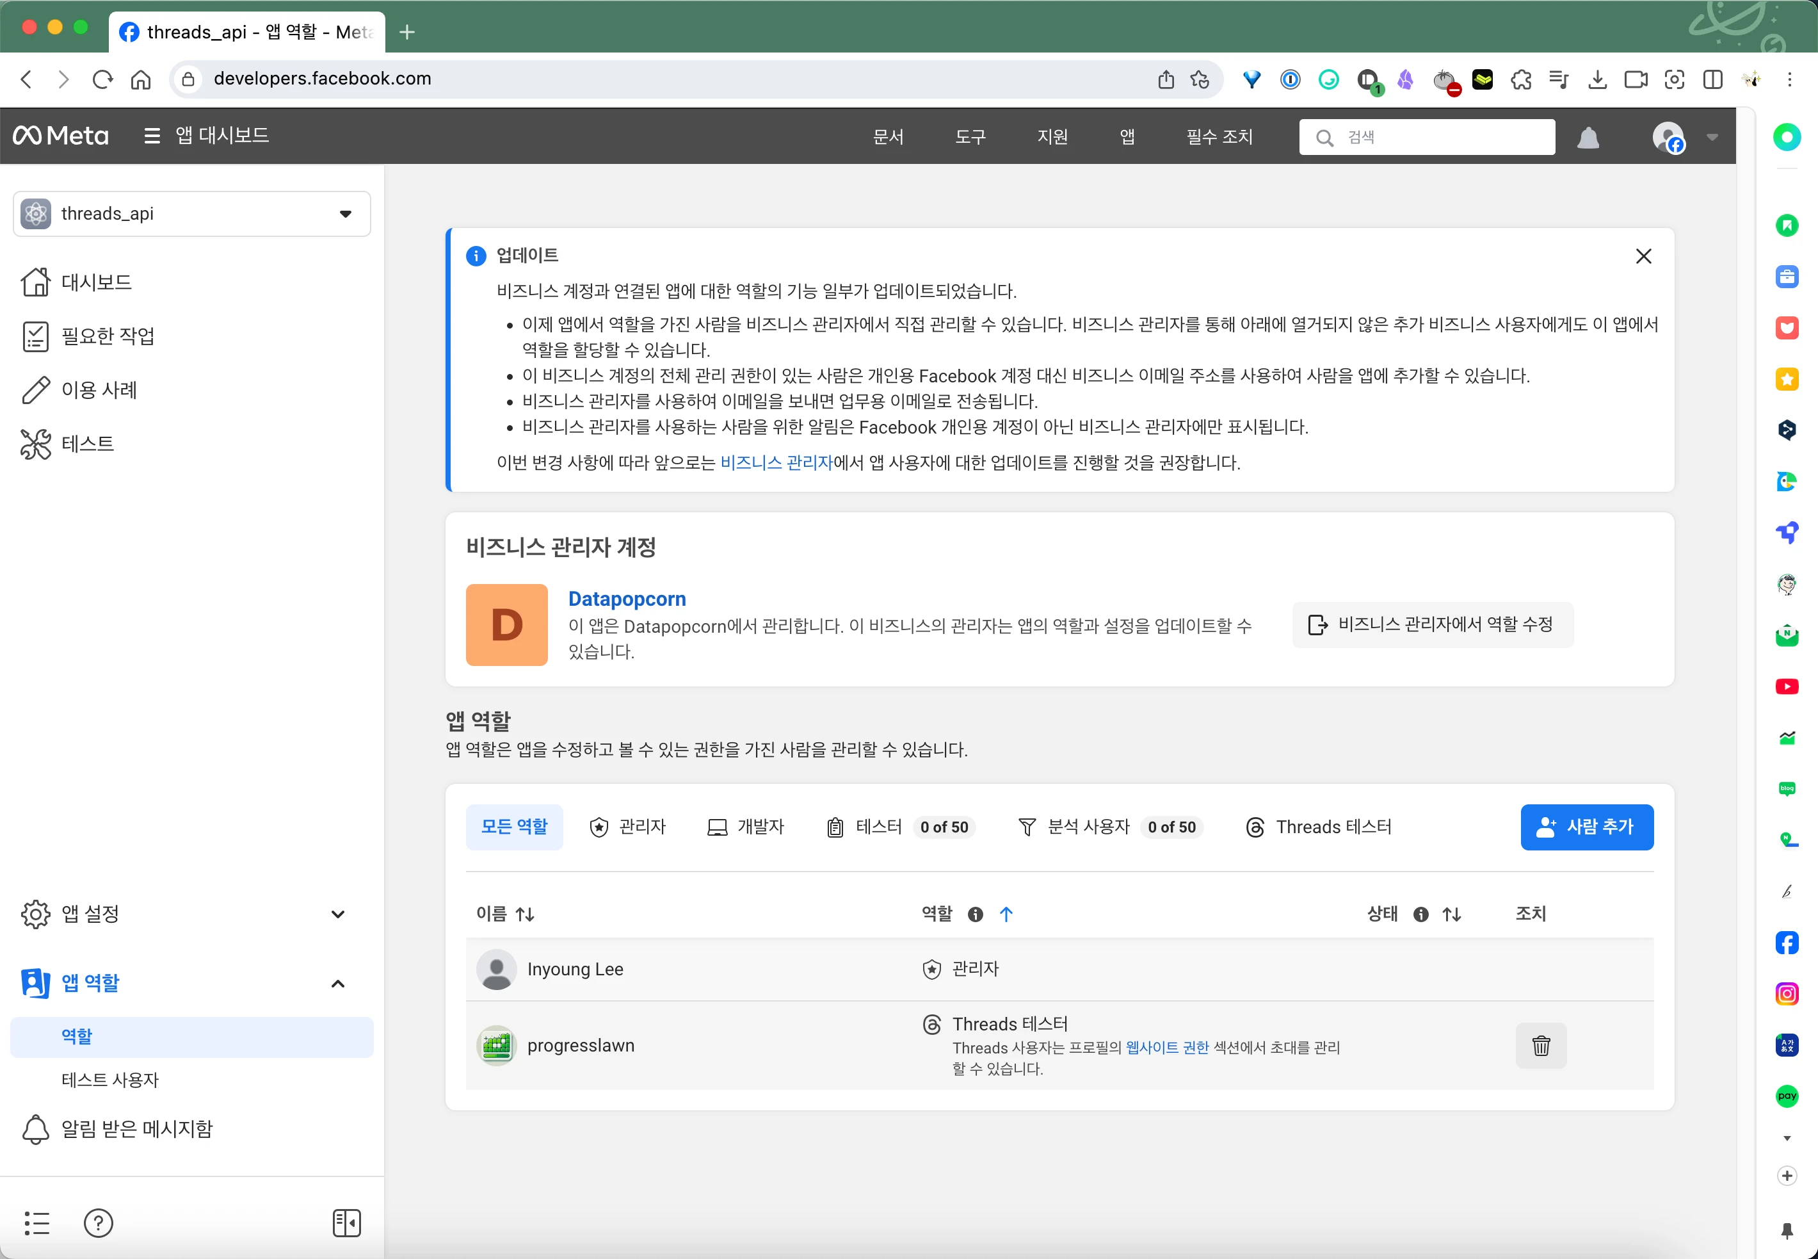The height and width of the screenshot is (1259, 1818).
Task: Click the share icon in address bar
Action: (1165, 79)
